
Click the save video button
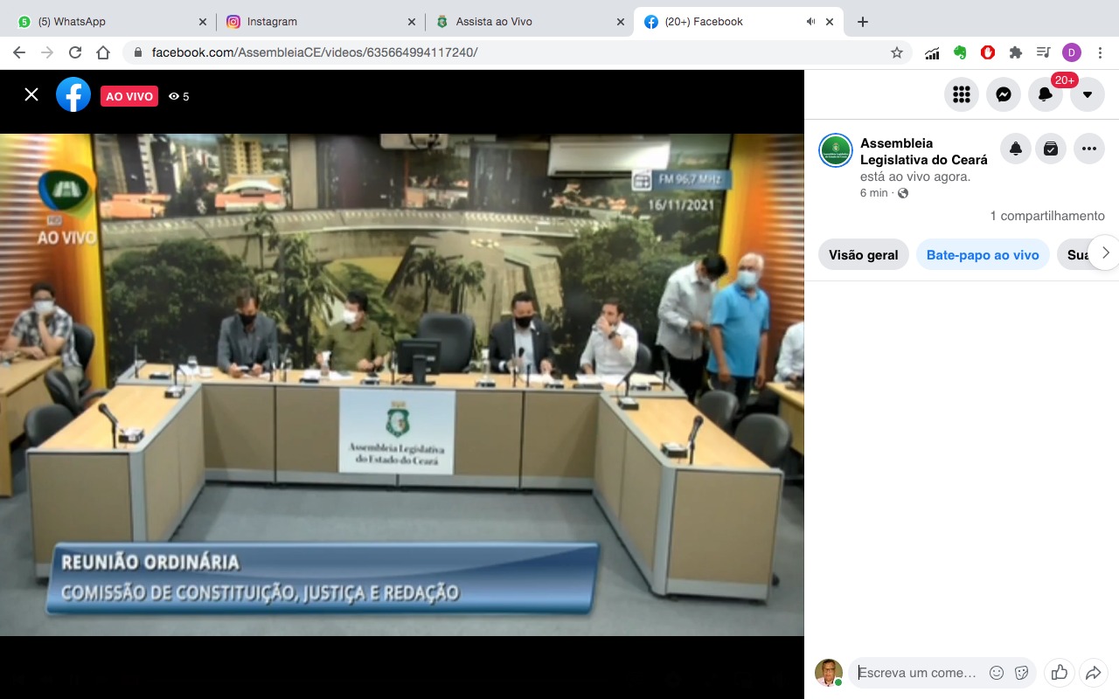[x=1051, y=149]
